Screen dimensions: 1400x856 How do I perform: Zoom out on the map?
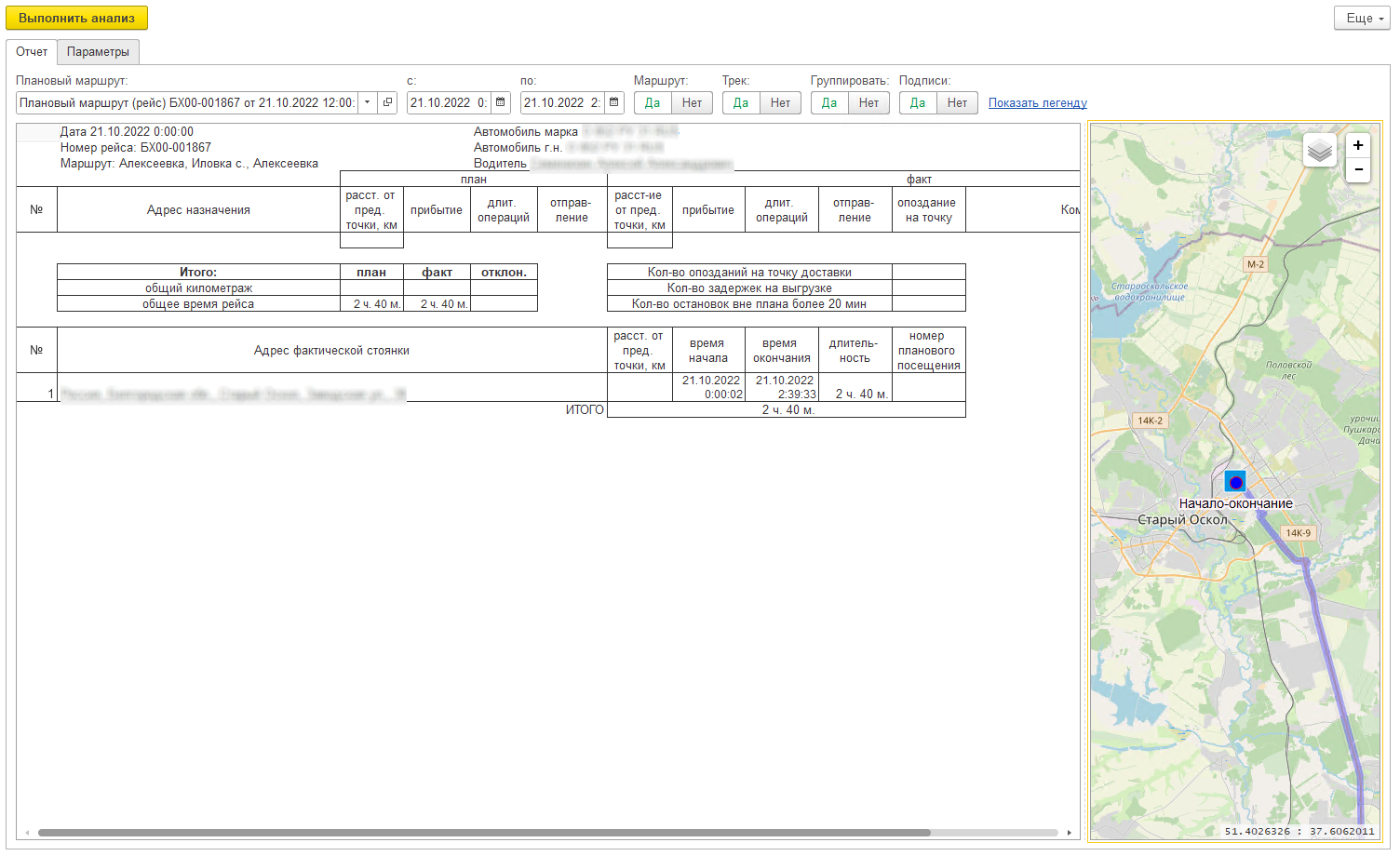tap(1358, 169)
